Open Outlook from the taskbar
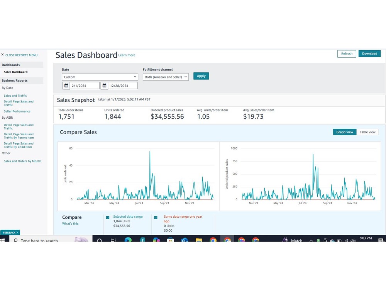The width and height of the screenshot is (386, 290). tap(185, 239)
